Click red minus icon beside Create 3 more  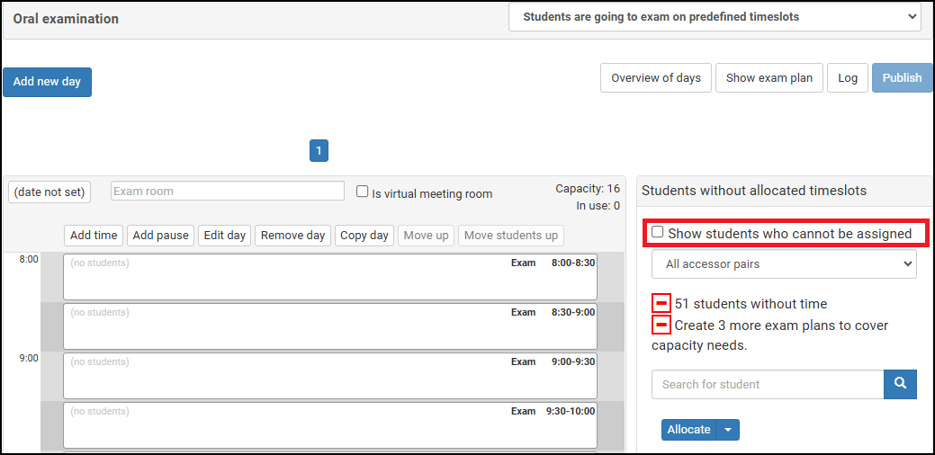click(x=661, y=325)
